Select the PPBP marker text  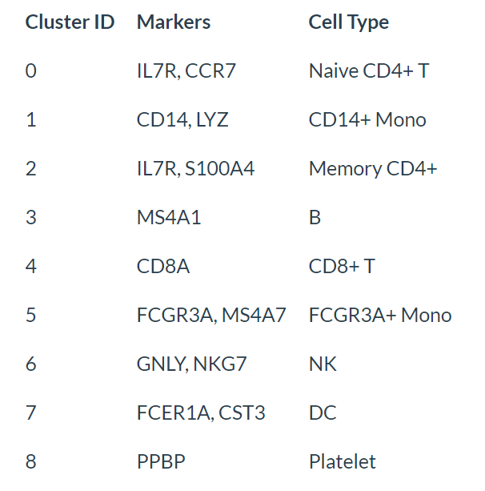(x=161, y=461)
